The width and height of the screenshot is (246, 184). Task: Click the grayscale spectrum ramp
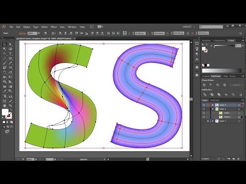click(222, 71)
